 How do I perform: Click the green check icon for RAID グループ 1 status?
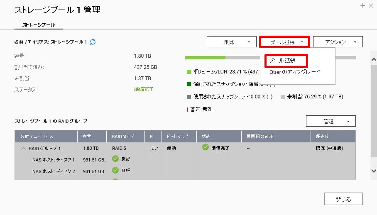point(205,147)
